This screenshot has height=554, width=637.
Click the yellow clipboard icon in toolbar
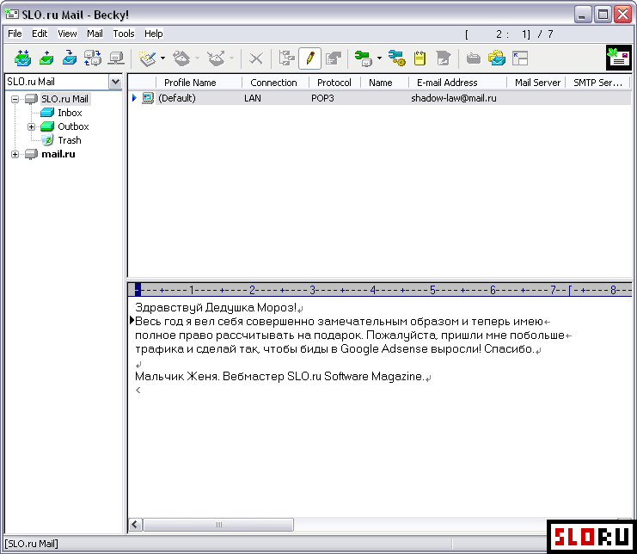[420, 58]
